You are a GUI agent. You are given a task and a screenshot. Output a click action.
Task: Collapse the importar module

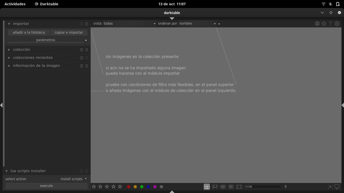(9, 24)
